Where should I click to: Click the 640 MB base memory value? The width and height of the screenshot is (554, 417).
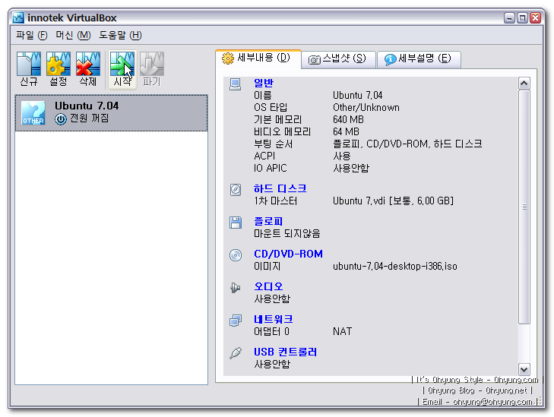(x=348, y=120)
